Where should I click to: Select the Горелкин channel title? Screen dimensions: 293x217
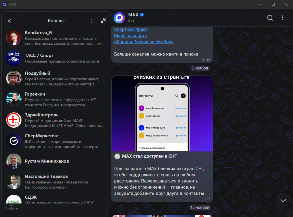[x=35, y=94]
